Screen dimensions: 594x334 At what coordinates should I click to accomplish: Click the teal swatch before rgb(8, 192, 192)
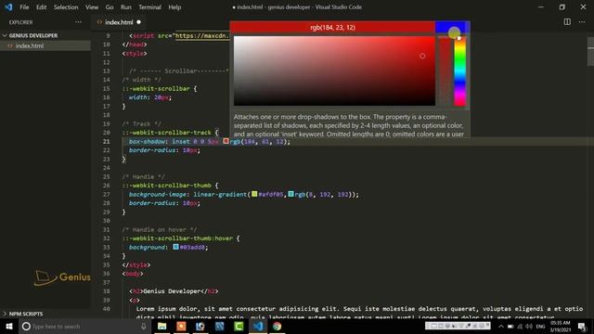(x=291, y=194)
